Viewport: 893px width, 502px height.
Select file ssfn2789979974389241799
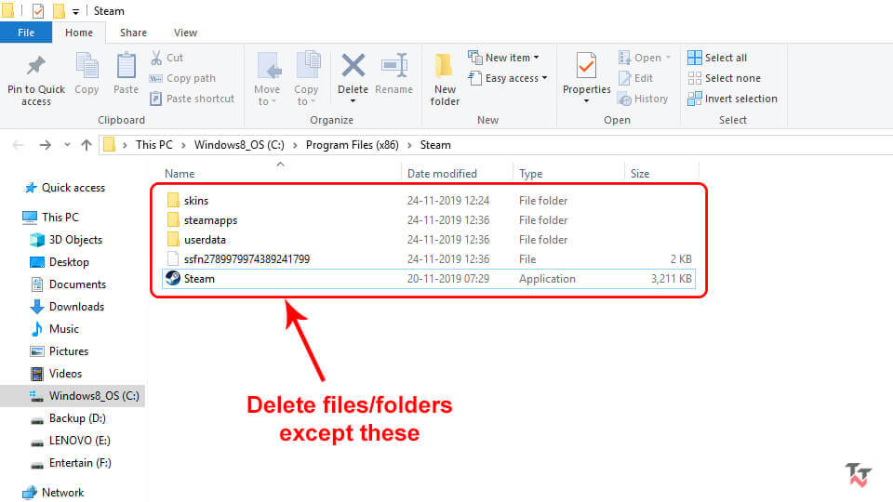[430, 259]
